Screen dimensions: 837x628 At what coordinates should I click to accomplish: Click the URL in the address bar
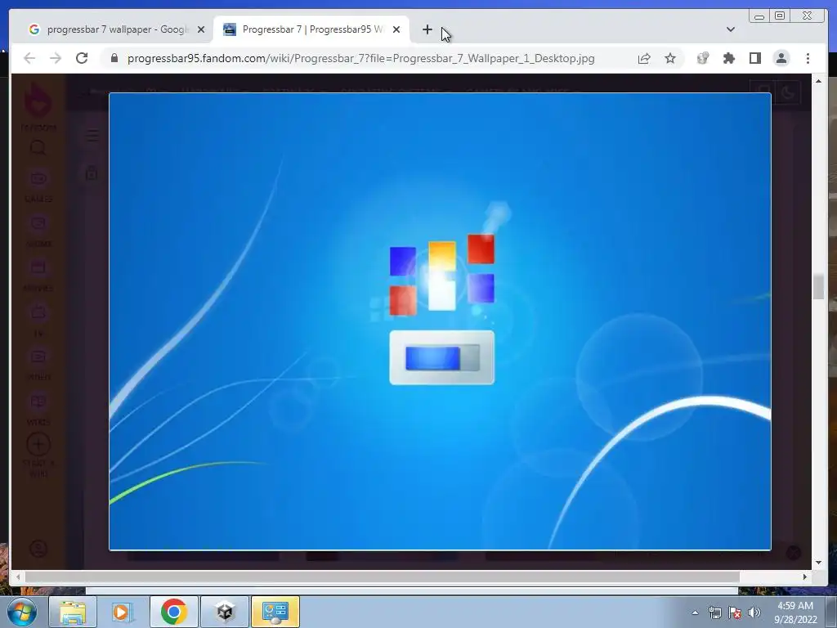pos(360,58)
